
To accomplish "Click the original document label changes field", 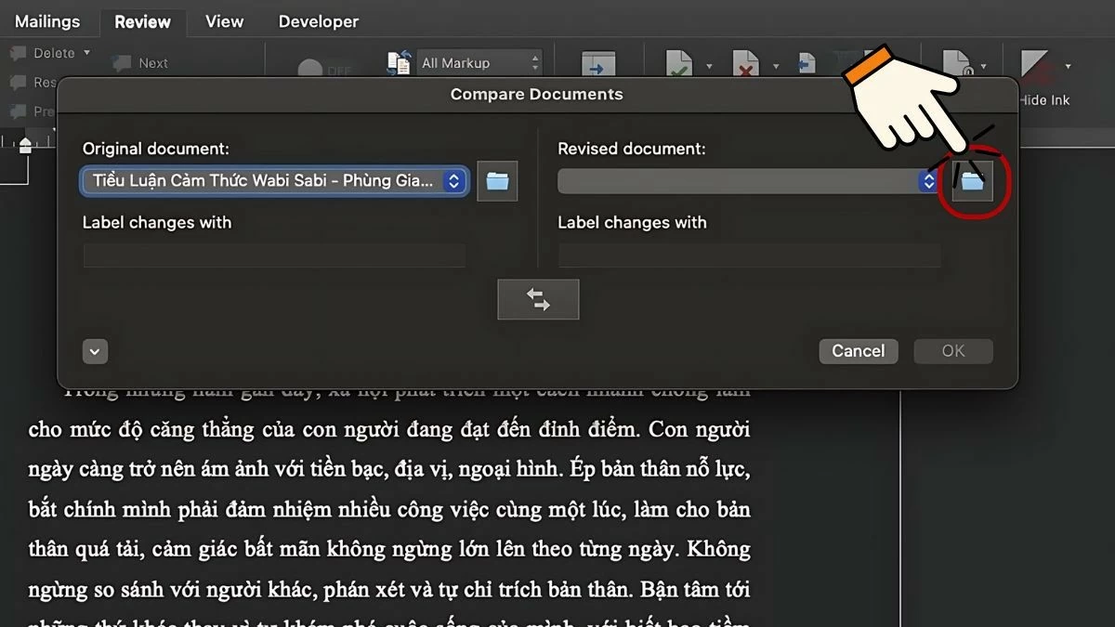I will click(274, 255).
